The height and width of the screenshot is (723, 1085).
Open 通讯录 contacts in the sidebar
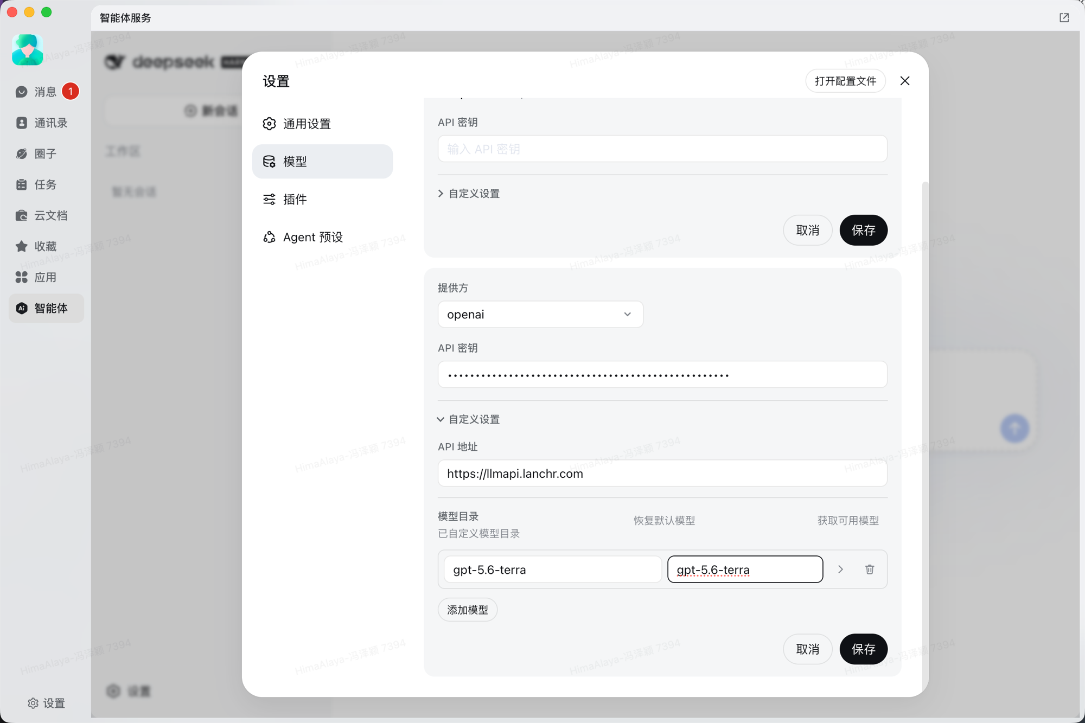[46, 123]
